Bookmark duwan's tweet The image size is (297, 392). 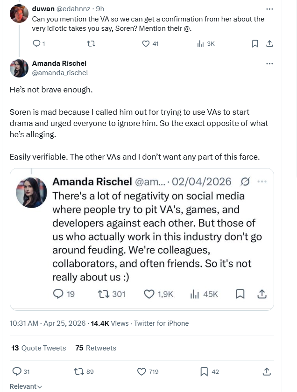(255, 43)
